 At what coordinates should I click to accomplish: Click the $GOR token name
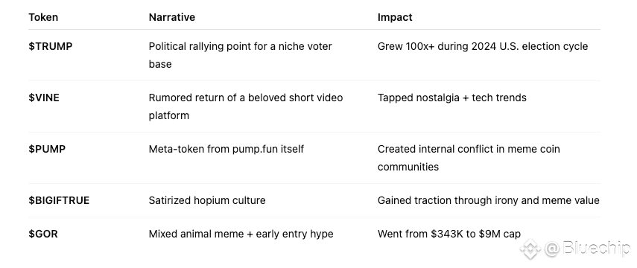43,234
